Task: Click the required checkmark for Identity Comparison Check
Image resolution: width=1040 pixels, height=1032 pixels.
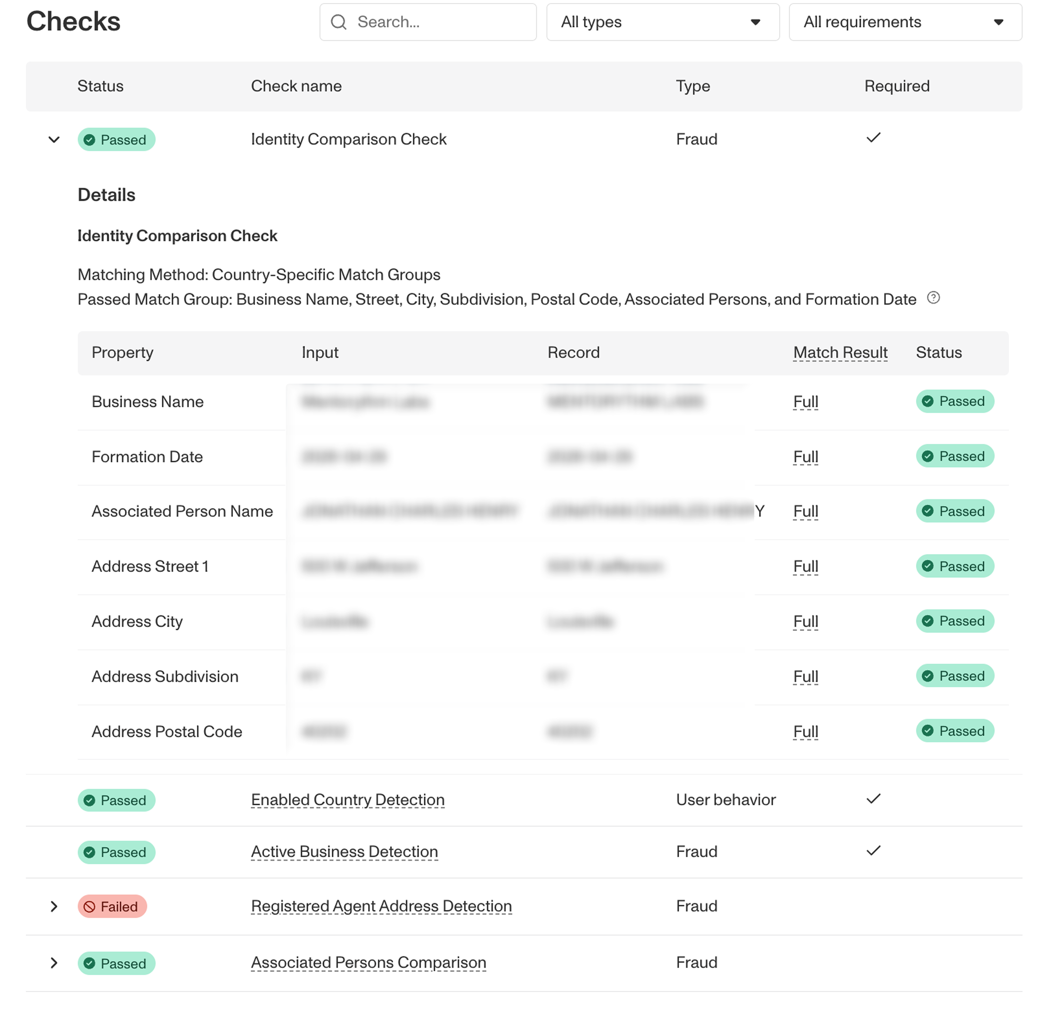Action: tap(873, 138)
